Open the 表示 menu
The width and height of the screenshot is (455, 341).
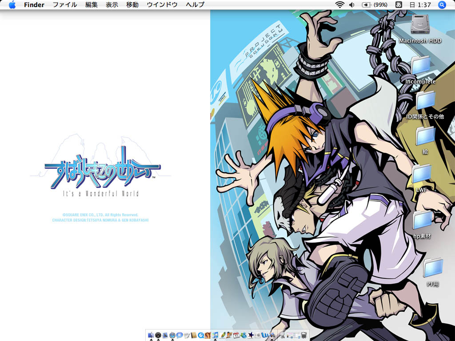(112, 4)
